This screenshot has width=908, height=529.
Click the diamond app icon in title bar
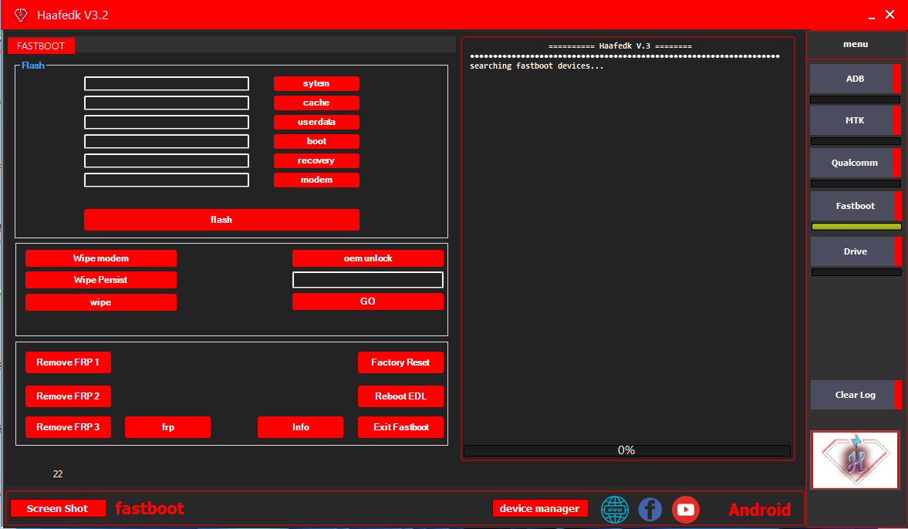21,15
